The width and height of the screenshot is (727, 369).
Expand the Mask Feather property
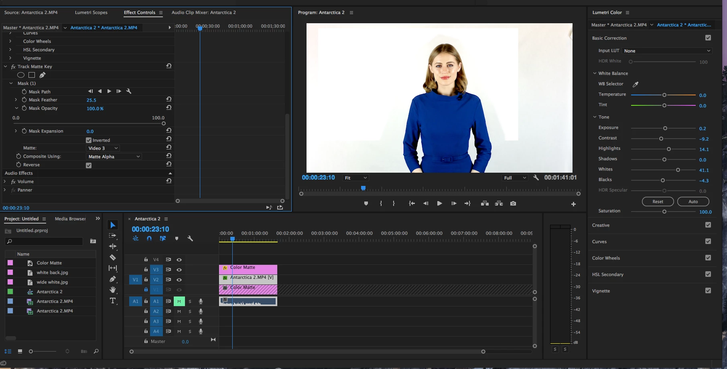(x=16, y=100)
